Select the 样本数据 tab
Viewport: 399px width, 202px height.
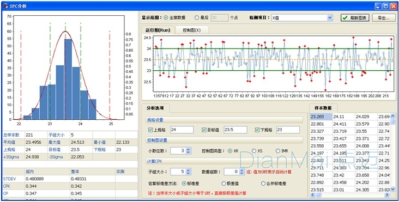pos(323,108)
